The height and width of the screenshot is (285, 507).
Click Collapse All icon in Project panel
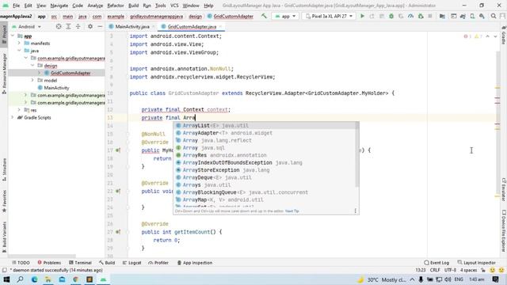click(x=78, y=26)
